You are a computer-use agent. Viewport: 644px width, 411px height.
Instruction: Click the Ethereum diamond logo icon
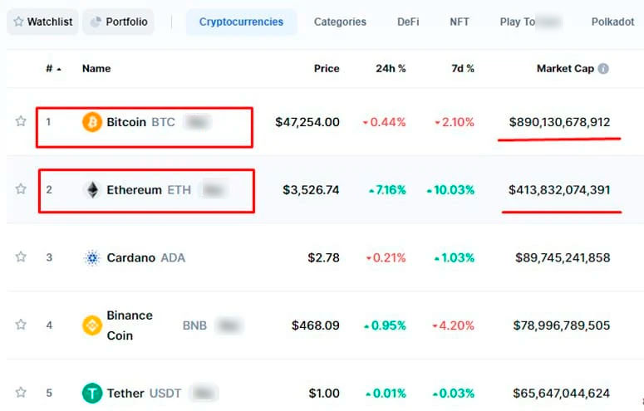(92, 190)
